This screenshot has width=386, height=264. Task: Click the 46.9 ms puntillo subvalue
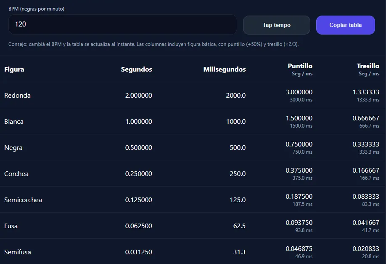coord(304,256)
